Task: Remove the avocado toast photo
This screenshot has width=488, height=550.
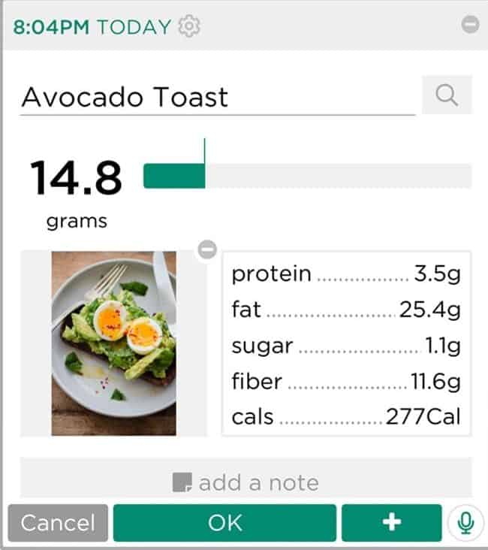Action: (208, 249)
